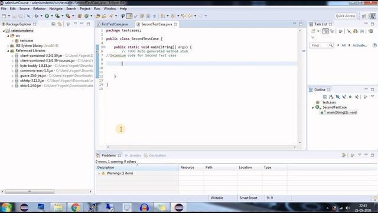Toggle Sort alphabetically in Outline
The width and height of the screenshot is (378, 213).
331,97
